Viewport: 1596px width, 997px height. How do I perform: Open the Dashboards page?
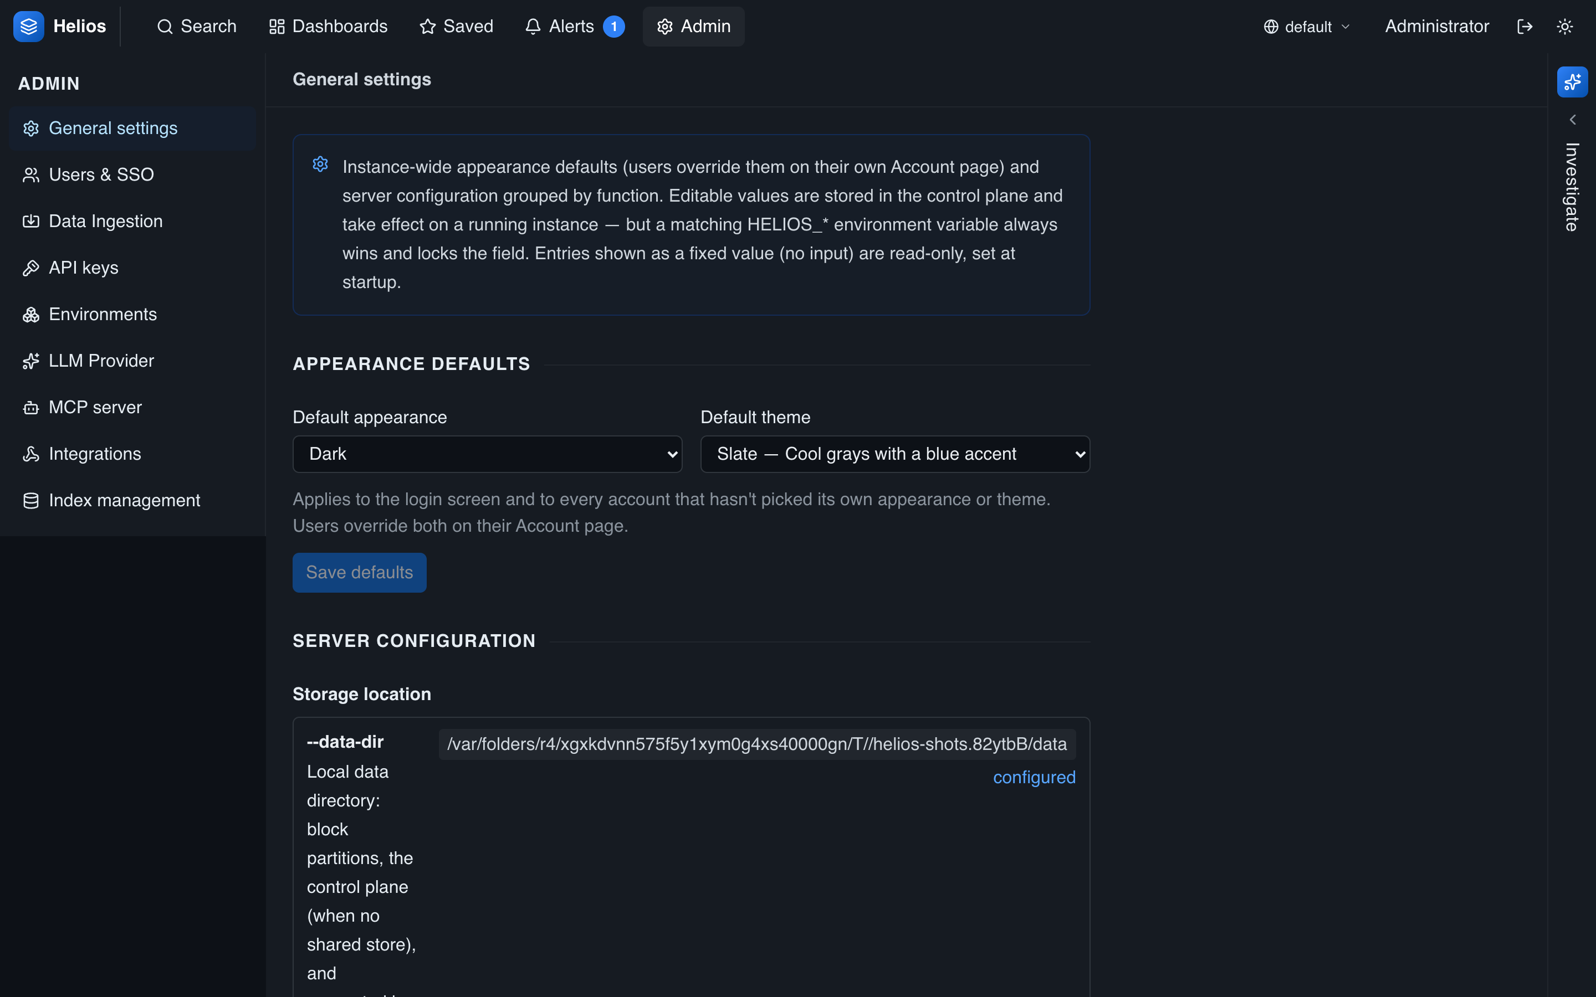(x=328, y=27)
